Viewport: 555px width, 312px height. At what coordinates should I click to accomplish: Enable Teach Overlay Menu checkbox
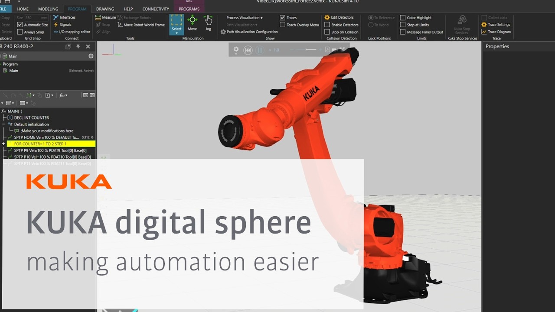click(x=282, y=25)
